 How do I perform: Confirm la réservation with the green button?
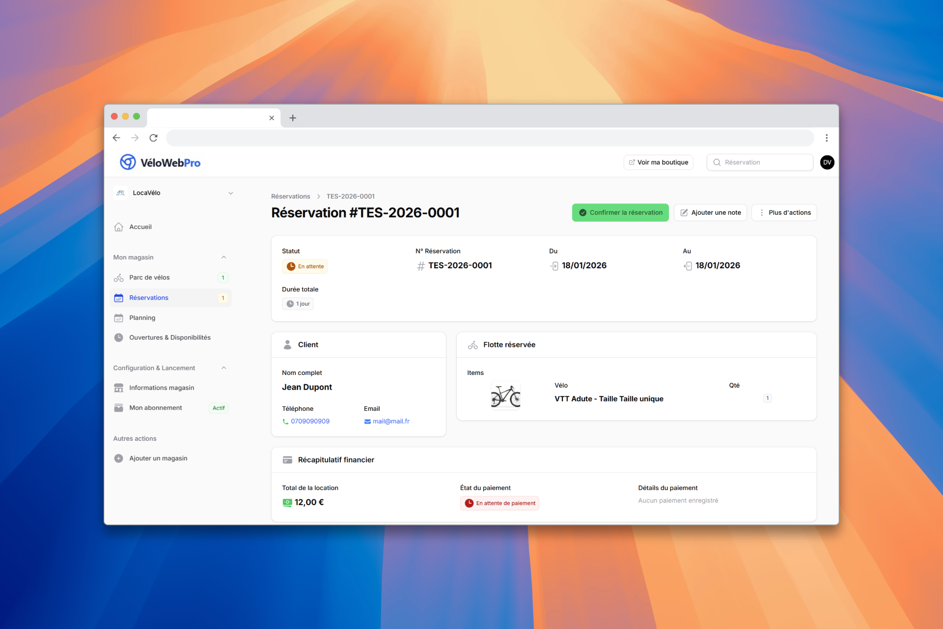coord(620,212)
